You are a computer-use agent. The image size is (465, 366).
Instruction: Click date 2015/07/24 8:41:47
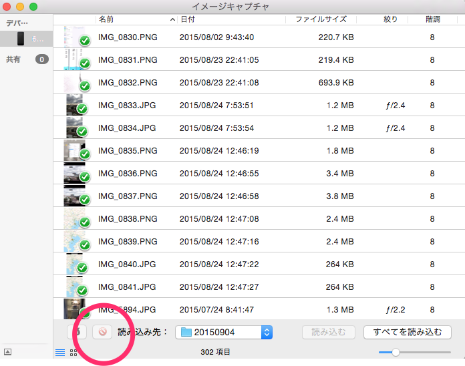point(216,310)
